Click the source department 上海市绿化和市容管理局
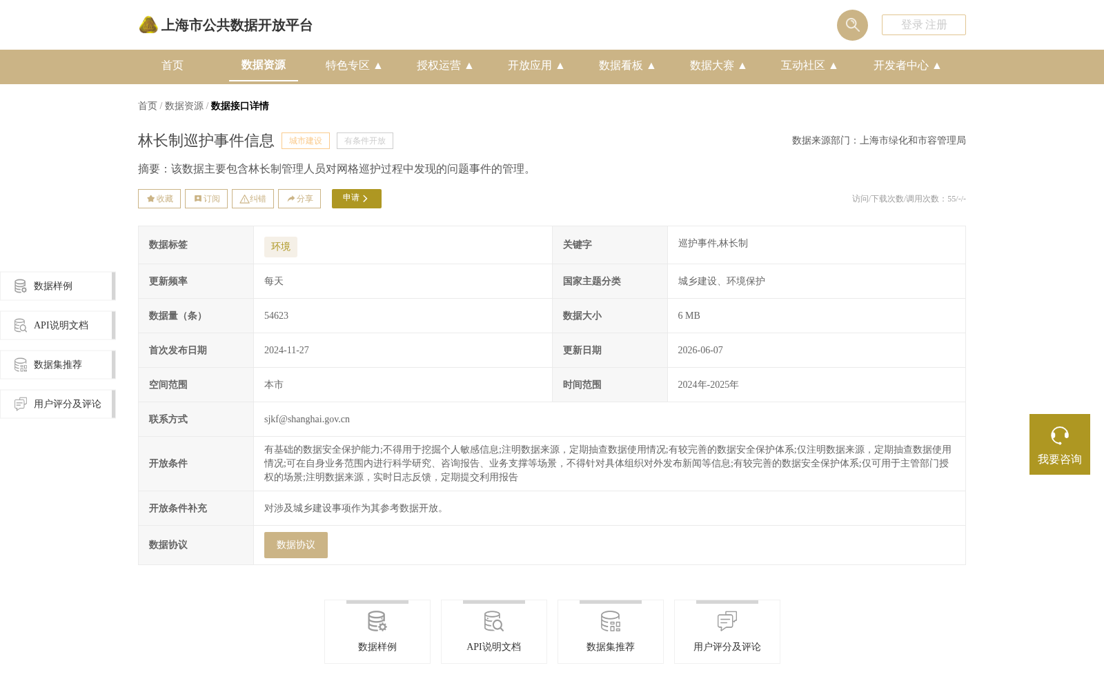The width and height of the screenshot is (1104, 690). [913, 141]
